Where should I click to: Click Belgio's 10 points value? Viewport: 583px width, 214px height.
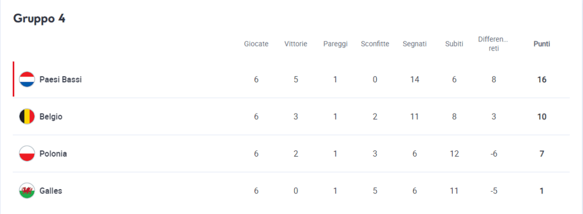pos(542,116)
